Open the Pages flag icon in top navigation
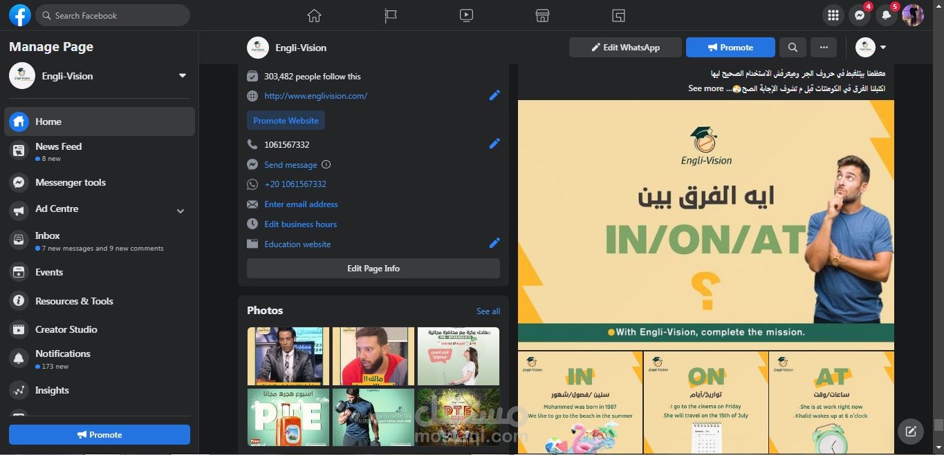 pos(391,15)
